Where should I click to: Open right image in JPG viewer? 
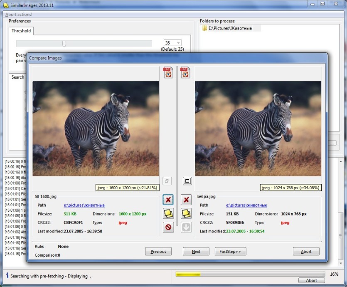tap(185, 73)
